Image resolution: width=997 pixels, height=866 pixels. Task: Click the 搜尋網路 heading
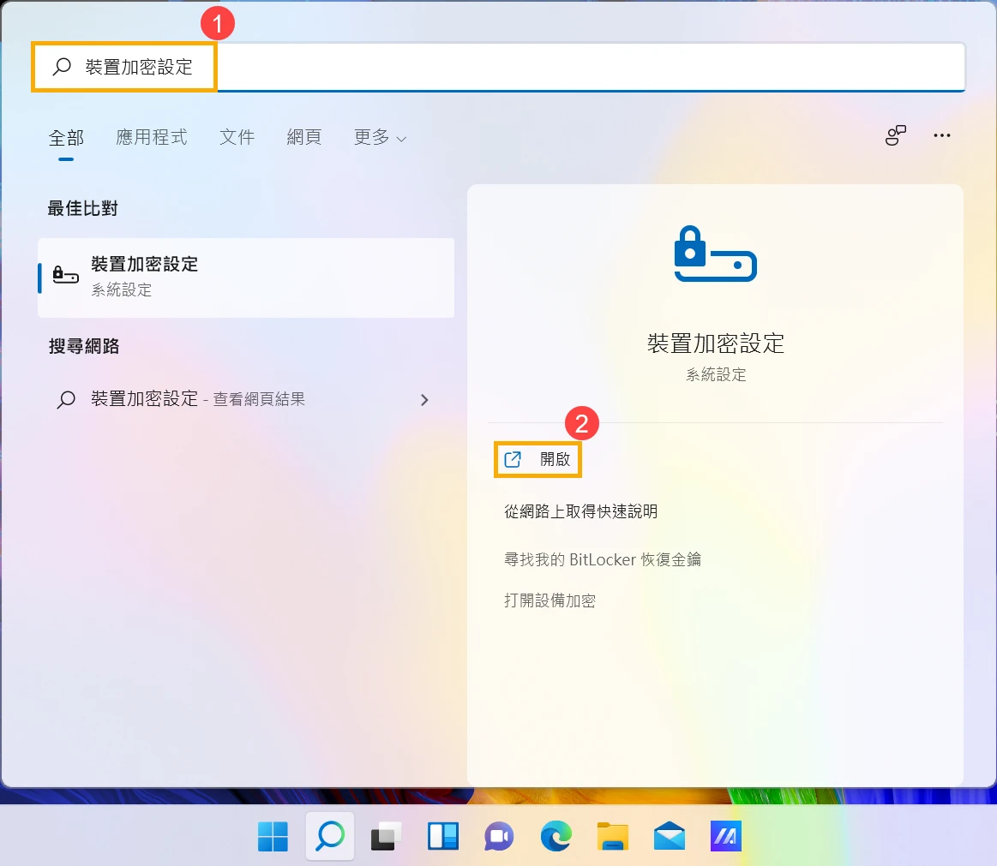[84, 346]
